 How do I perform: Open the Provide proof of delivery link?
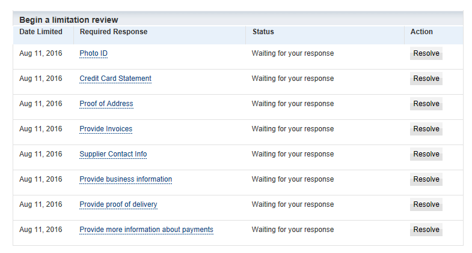[118, 204]
